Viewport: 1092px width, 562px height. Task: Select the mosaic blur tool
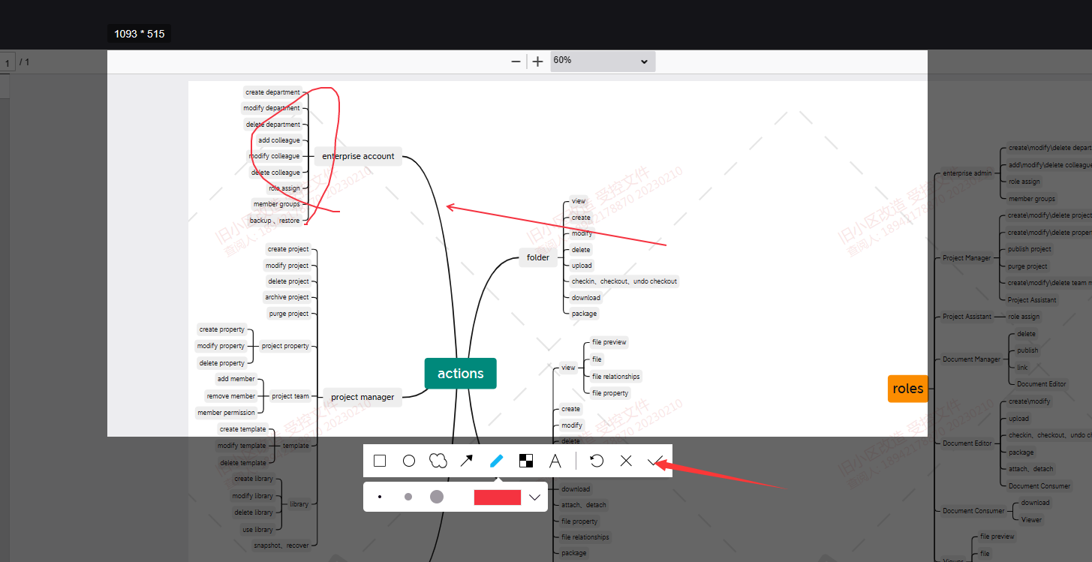[526, 461]
